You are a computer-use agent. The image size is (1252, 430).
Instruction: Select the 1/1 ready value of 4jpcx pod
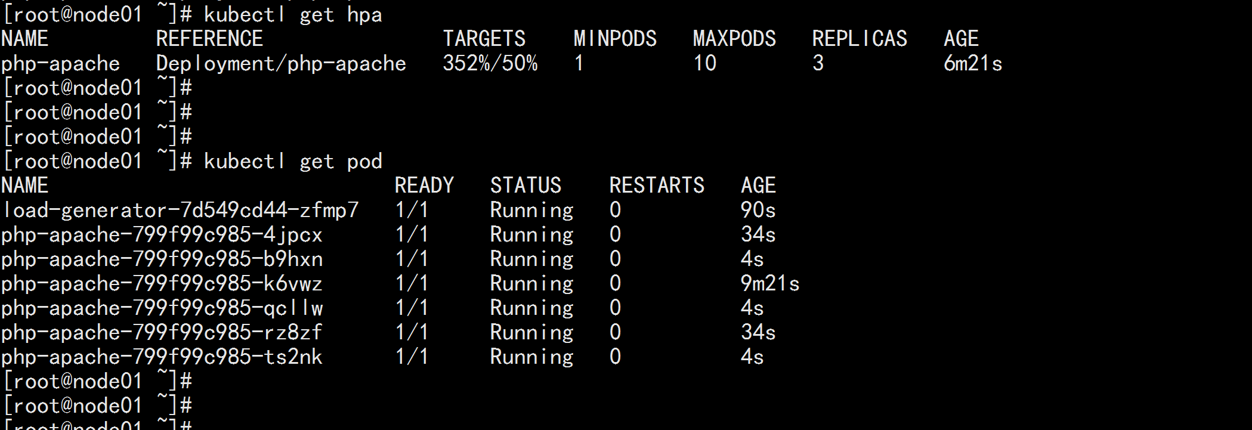[x=412, y=234]
